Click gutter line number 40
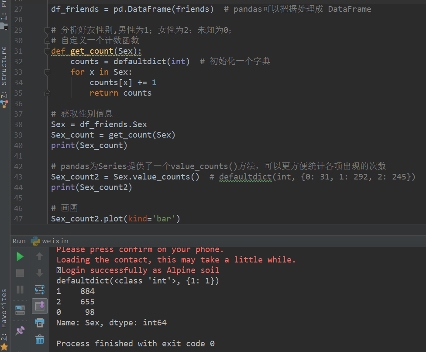 click(x=18, y=146)
